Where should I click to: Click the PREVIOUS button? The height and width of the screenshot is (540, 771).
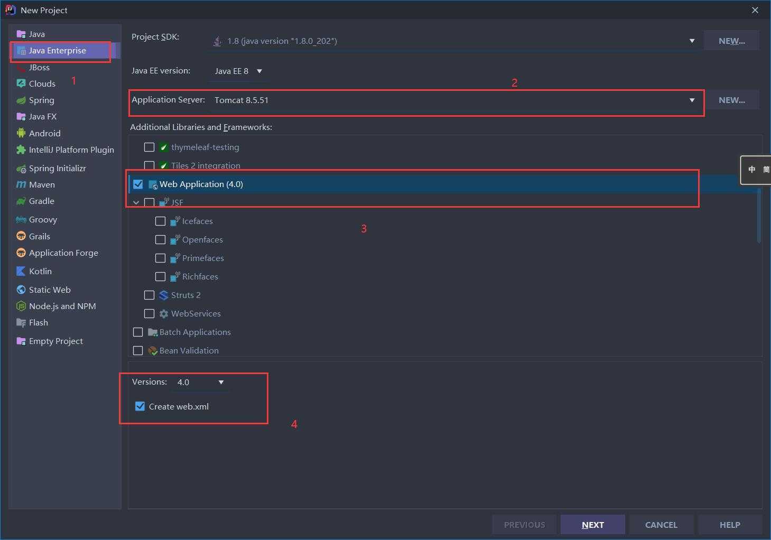pyautogui.click(x=524, y=525)
